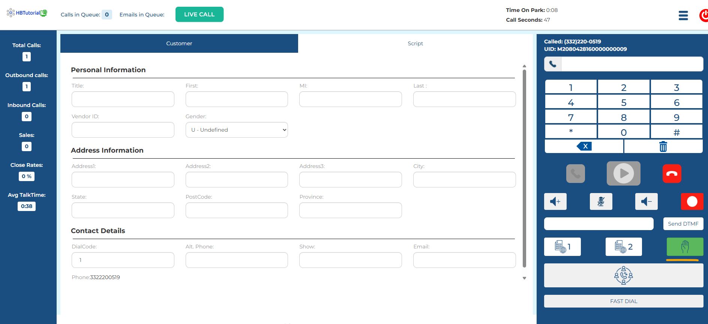Increase volume with speaker plus icon
This screenshot has width=708, height=324.
(555, 202)
